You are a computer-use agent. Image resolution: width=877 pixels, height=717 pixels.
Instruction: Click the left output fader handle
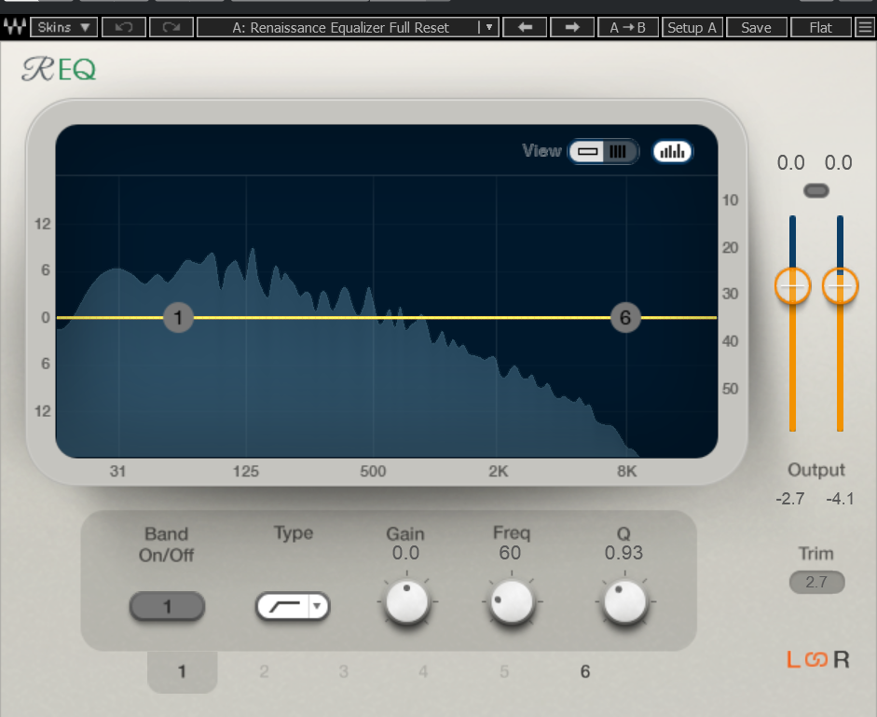tap(792, 286)
